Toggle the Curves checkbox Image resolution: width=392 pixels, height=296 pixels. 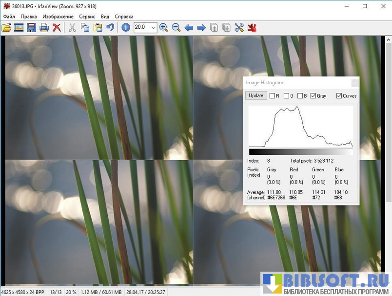tap(339, 96)
